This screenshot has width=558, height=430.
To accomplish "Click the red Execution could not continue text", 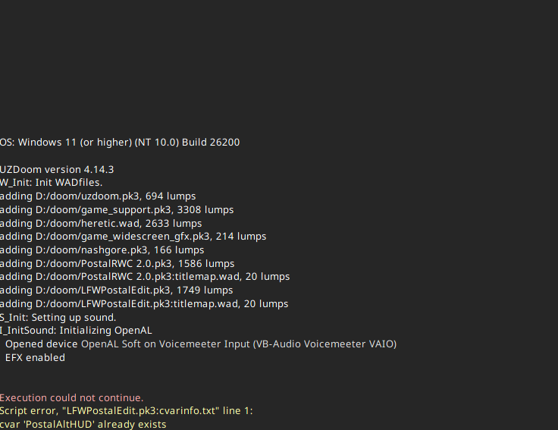I will (71, 397).
